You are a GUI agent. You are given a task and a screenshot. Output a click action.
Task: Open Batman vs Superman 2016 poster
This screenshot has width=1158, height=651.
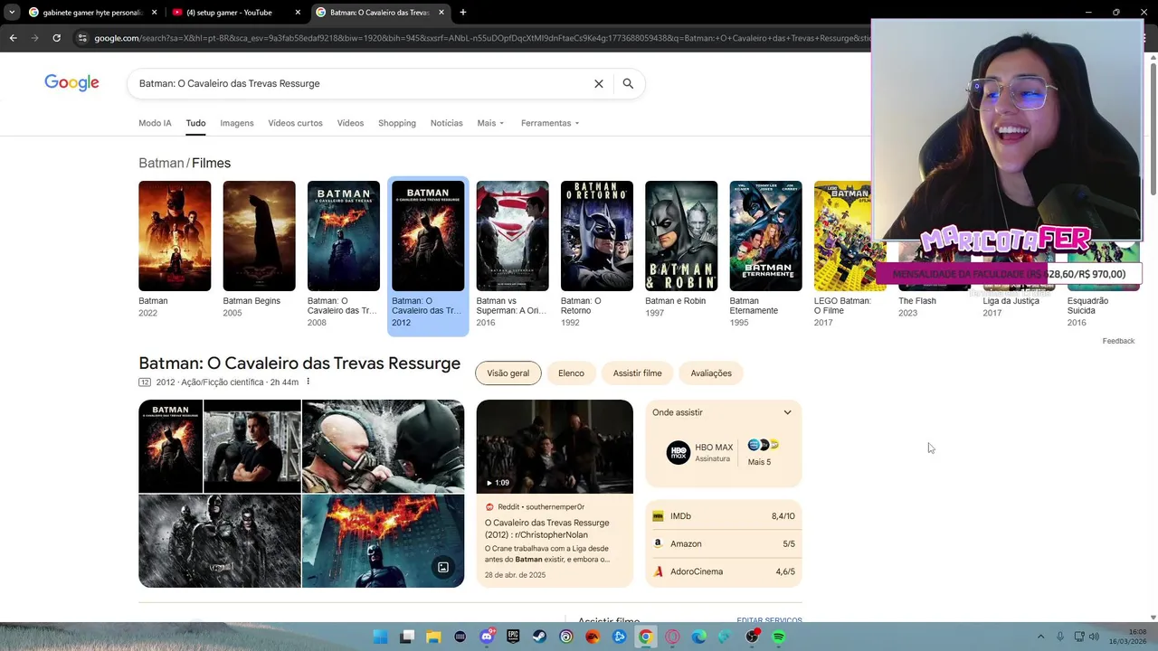click(x=512, y=236)
